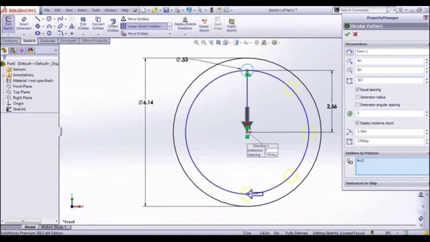This screenshot has width=430, height=242.
Task: Click the Mirror Entities tool
Action: (x=135, y=19)
